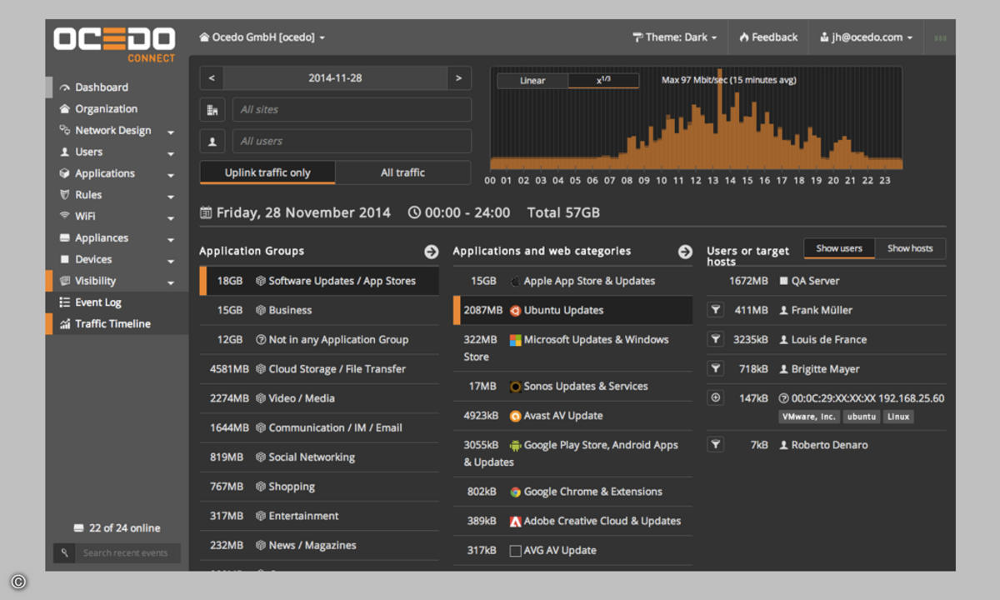Filter by Frank Müller funnel icon
Image resolution: width=1000 pixels, height=600 pixels.
(715, 310)
